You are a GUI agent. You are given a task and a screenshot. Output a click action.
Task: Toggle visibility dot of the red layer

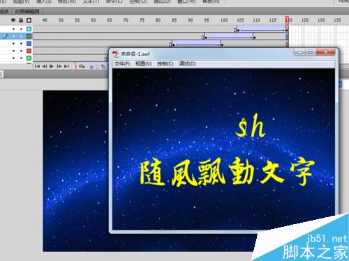(x=13, y=51)
